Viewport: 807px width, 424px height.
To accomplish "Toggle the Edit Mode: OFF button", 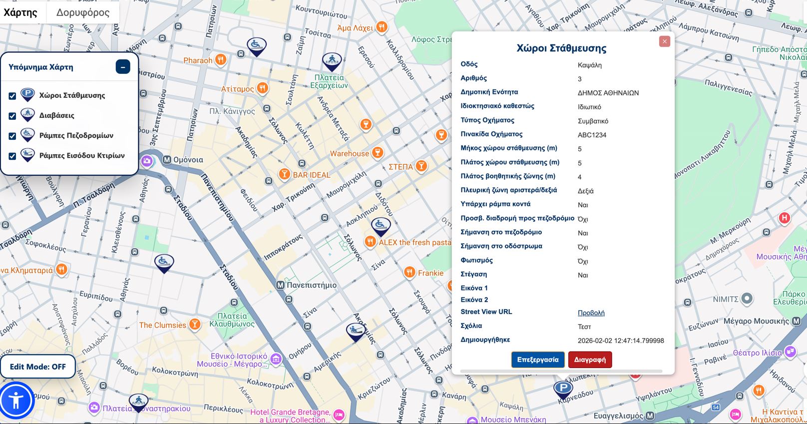I will pos(38,367).
